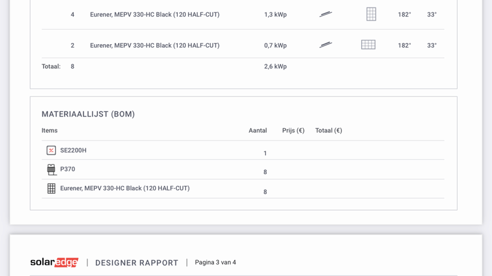Click the Eurener module name in the material list

point(125,188)
